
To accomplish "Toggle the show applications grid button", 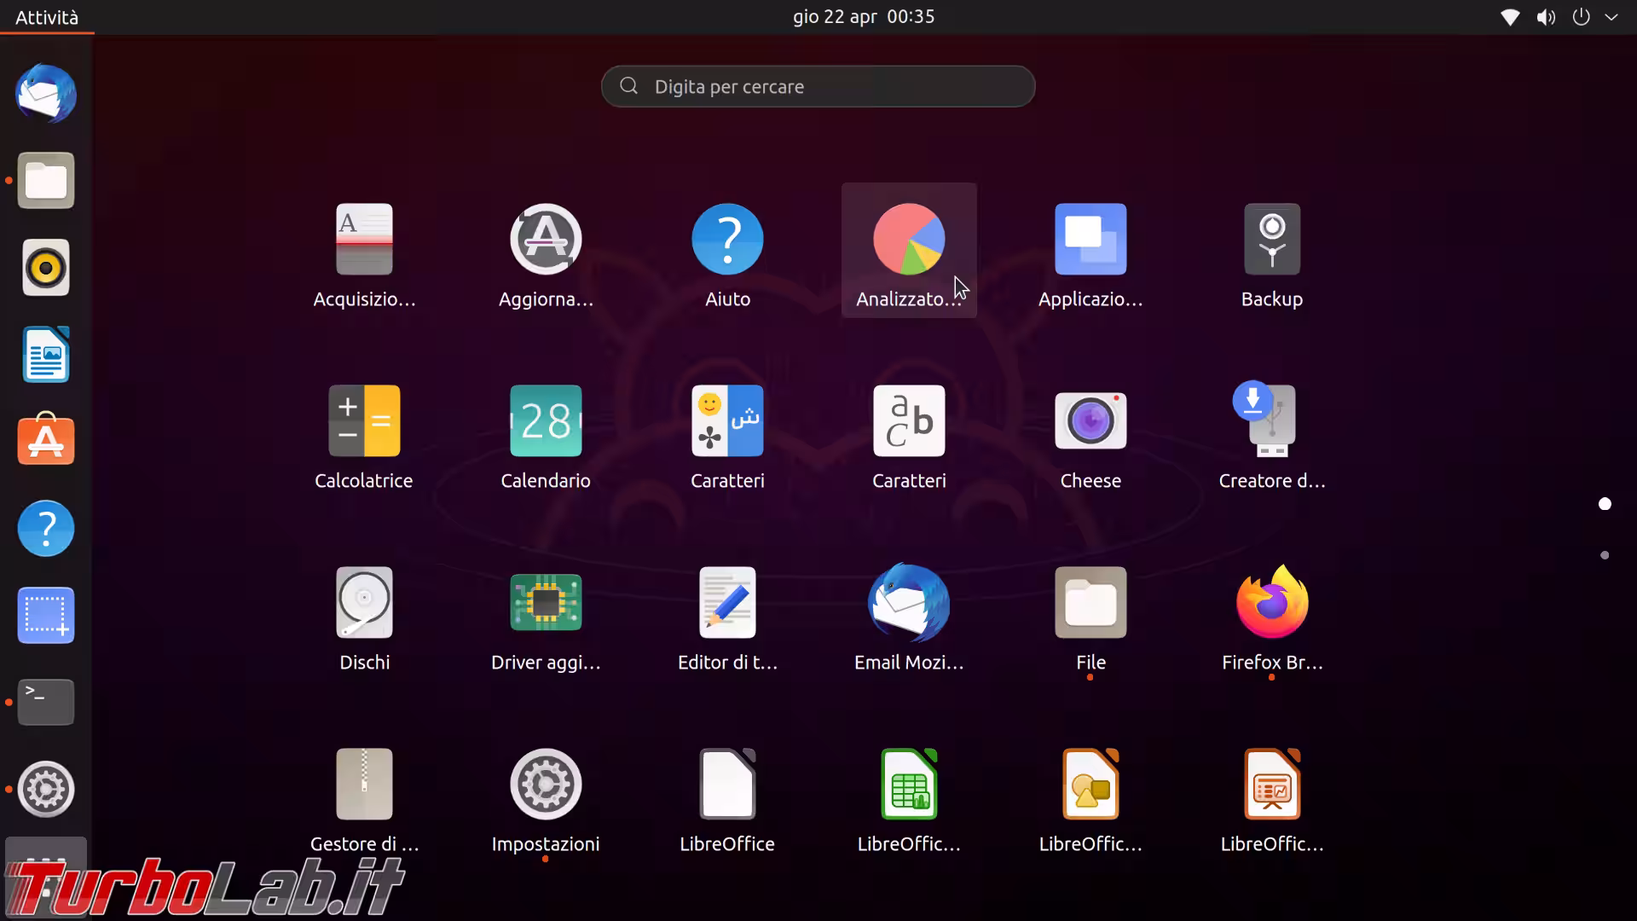I will (x=46, y=874).
